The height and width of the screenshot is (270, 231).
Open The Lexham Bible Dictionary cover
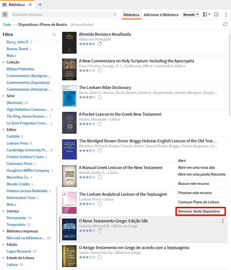click(69, 96)
